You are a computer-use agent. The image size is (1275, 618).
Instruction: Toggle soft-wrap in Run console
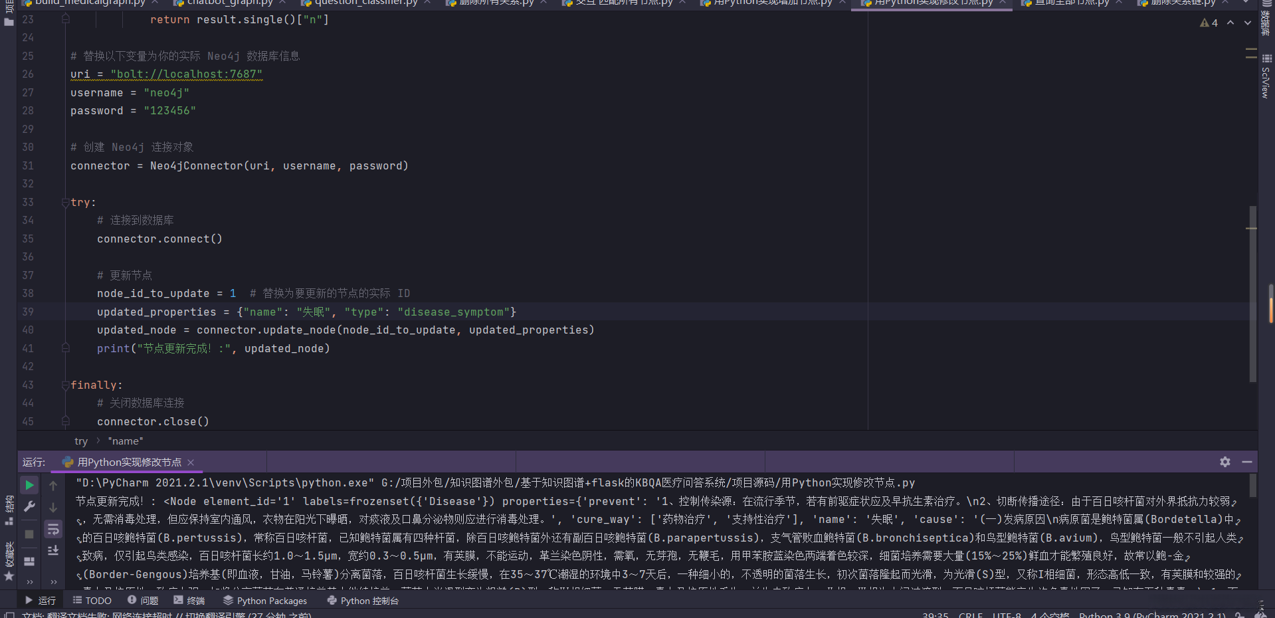(x=53, y=530)
